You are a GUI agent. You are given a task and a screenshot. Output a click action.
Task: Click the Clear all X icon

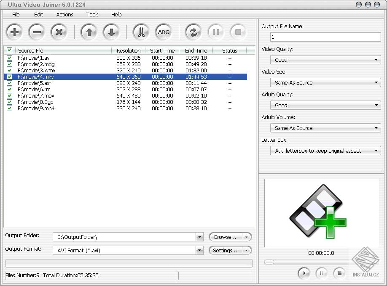pos(59,32)
